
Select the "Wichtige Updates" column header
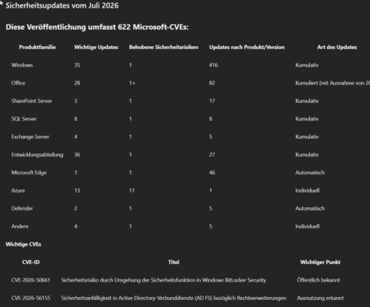(96, 47)
